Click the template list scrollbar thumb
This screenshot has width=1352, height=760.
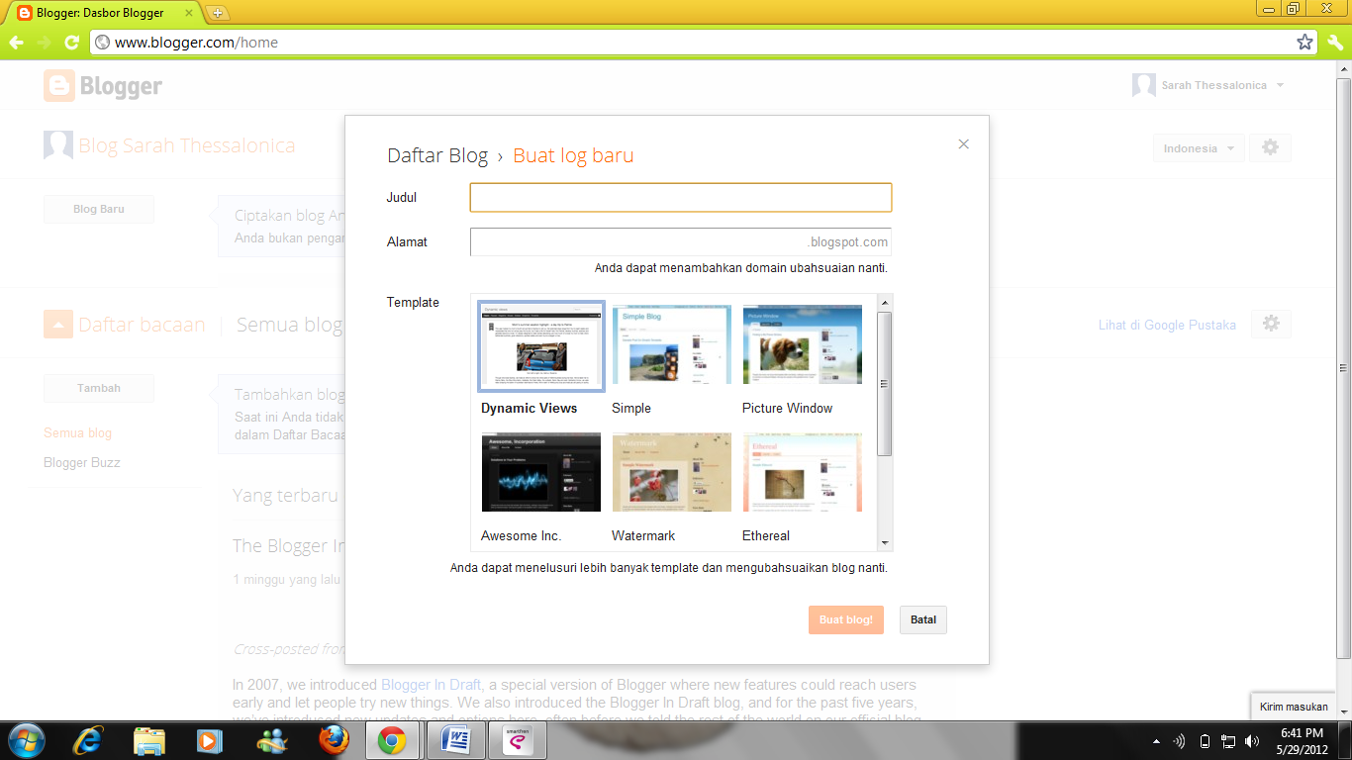tap(885, 384)
